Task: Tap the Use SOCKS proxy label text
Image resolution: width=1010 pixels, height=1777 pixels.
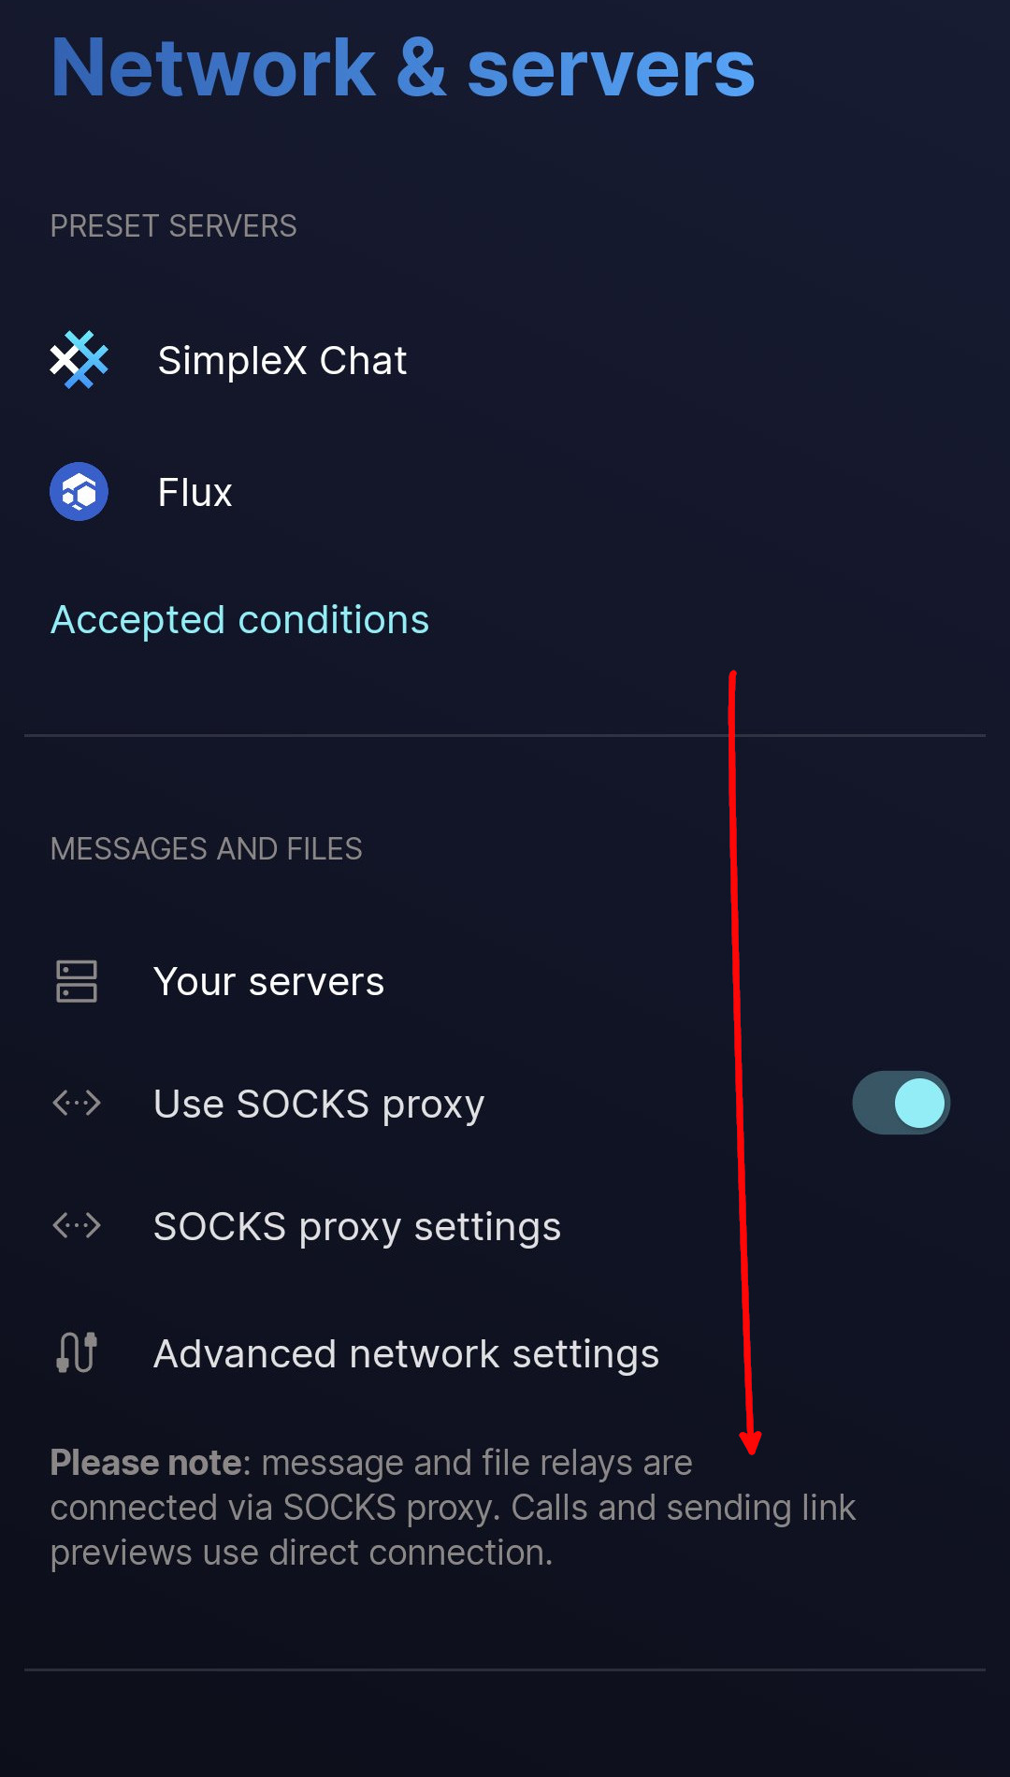Action: (x=319, y=1105)
